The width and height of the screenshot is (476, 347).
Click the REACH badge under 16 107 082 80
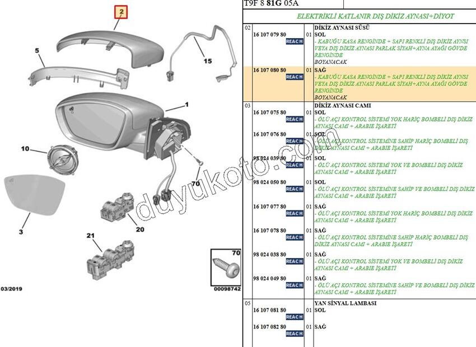294,334
